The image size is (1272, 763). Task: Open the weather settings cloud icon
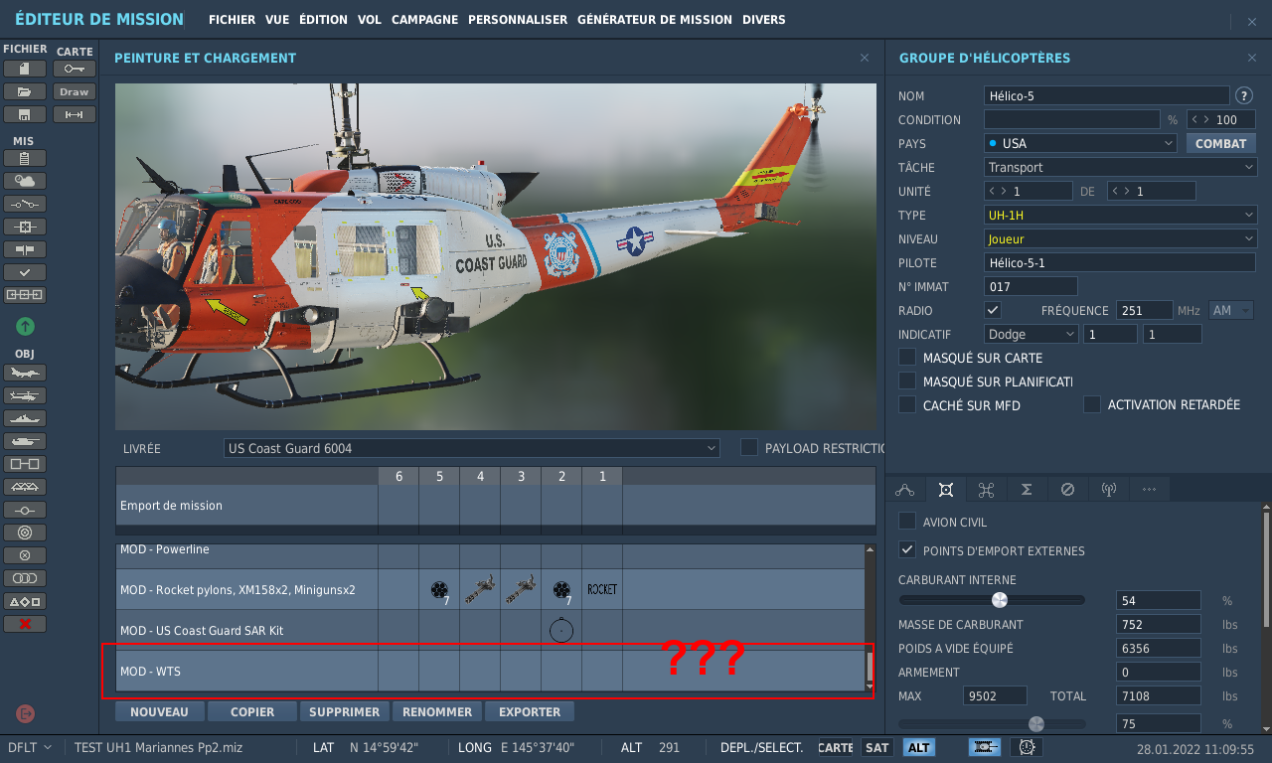tap(25, 181)
